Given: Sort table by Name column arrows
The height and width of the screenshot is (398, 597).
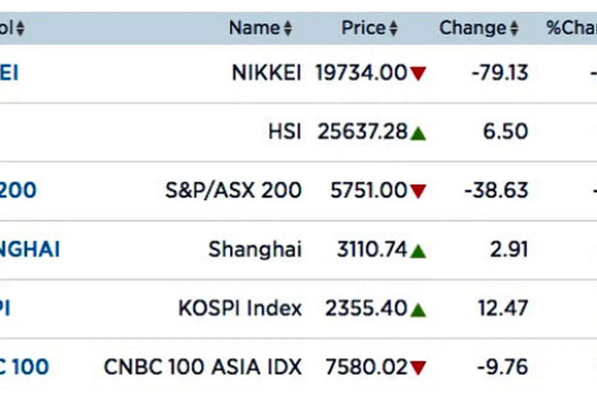Looking at the screenshot, I should (x=288, y=28).
